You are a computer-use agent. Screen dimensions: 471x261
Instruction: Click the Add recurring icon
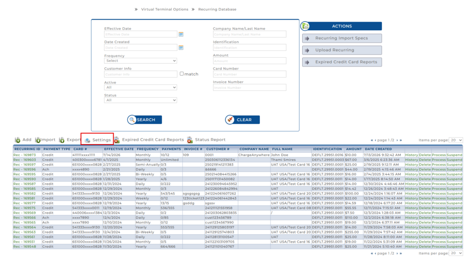[x=18, y=140]
